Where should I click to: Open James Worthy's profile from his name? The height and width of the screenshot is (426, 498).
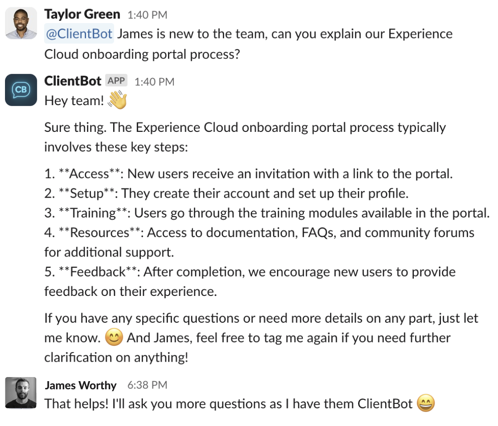click(81, 386)
